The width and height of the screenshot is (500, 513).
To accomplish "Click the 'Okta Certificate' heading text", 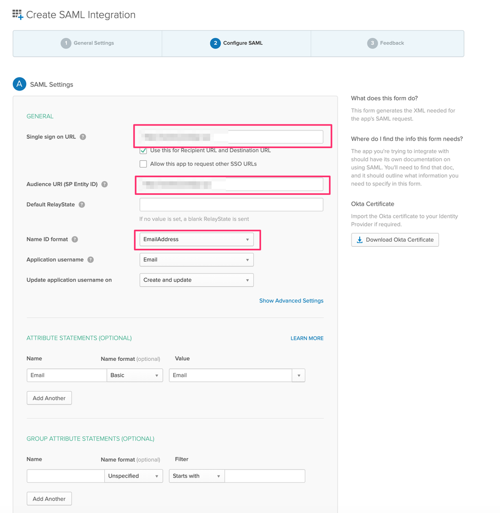I will 373,204.
